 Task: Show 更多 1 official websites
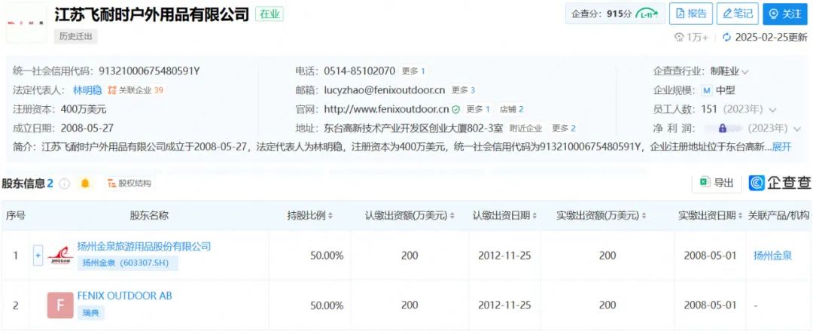(478, 109)
